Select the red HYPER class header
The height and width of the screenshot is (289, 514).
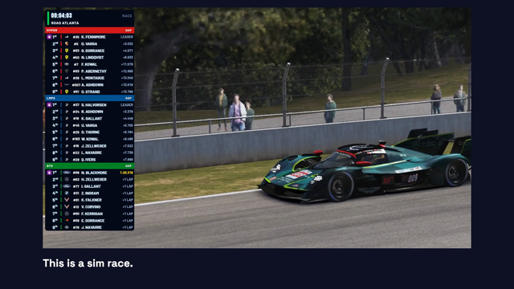89,31
